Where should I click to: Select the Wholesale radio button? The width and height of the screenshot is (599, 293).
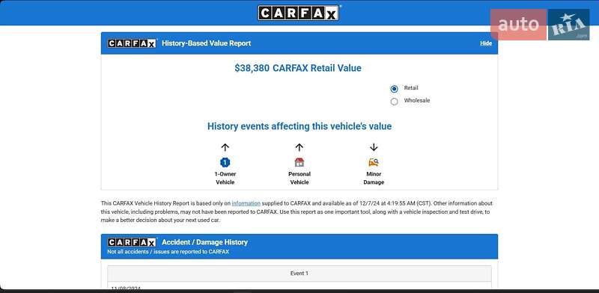click(x=395, y=102)
